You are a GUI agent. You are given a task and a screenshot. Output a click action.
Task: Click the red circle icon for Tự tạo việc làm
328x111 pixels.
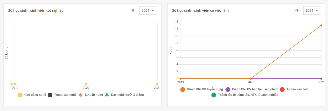(x=282, y=89)
